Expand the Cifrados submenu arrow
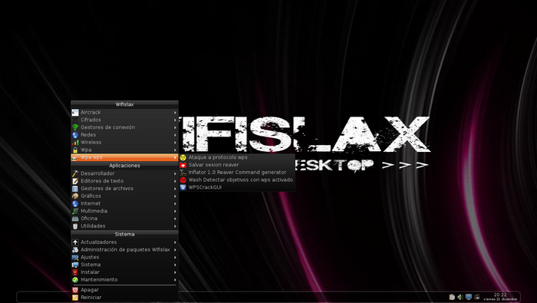 pyautogui.click(x=175, y=120)
